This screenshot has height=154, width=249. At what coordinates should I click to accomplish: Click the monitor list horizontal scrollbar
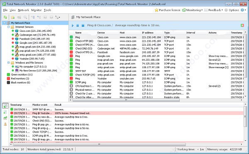coord(126,100)
